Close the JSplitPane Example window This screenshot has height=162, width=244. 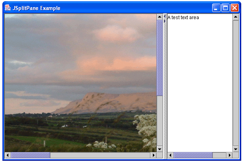click(234, 8)
